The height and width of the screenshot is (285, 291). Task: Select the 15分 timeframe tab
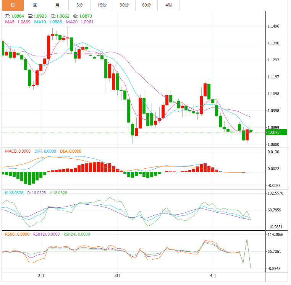coord(102,5)
